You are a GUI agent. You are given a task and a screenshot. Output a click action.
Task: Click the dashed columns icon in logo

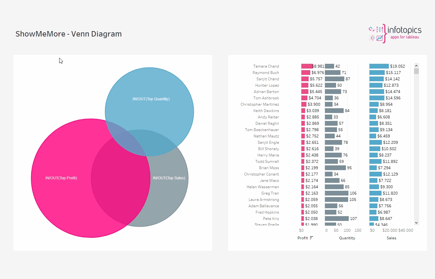379,30
